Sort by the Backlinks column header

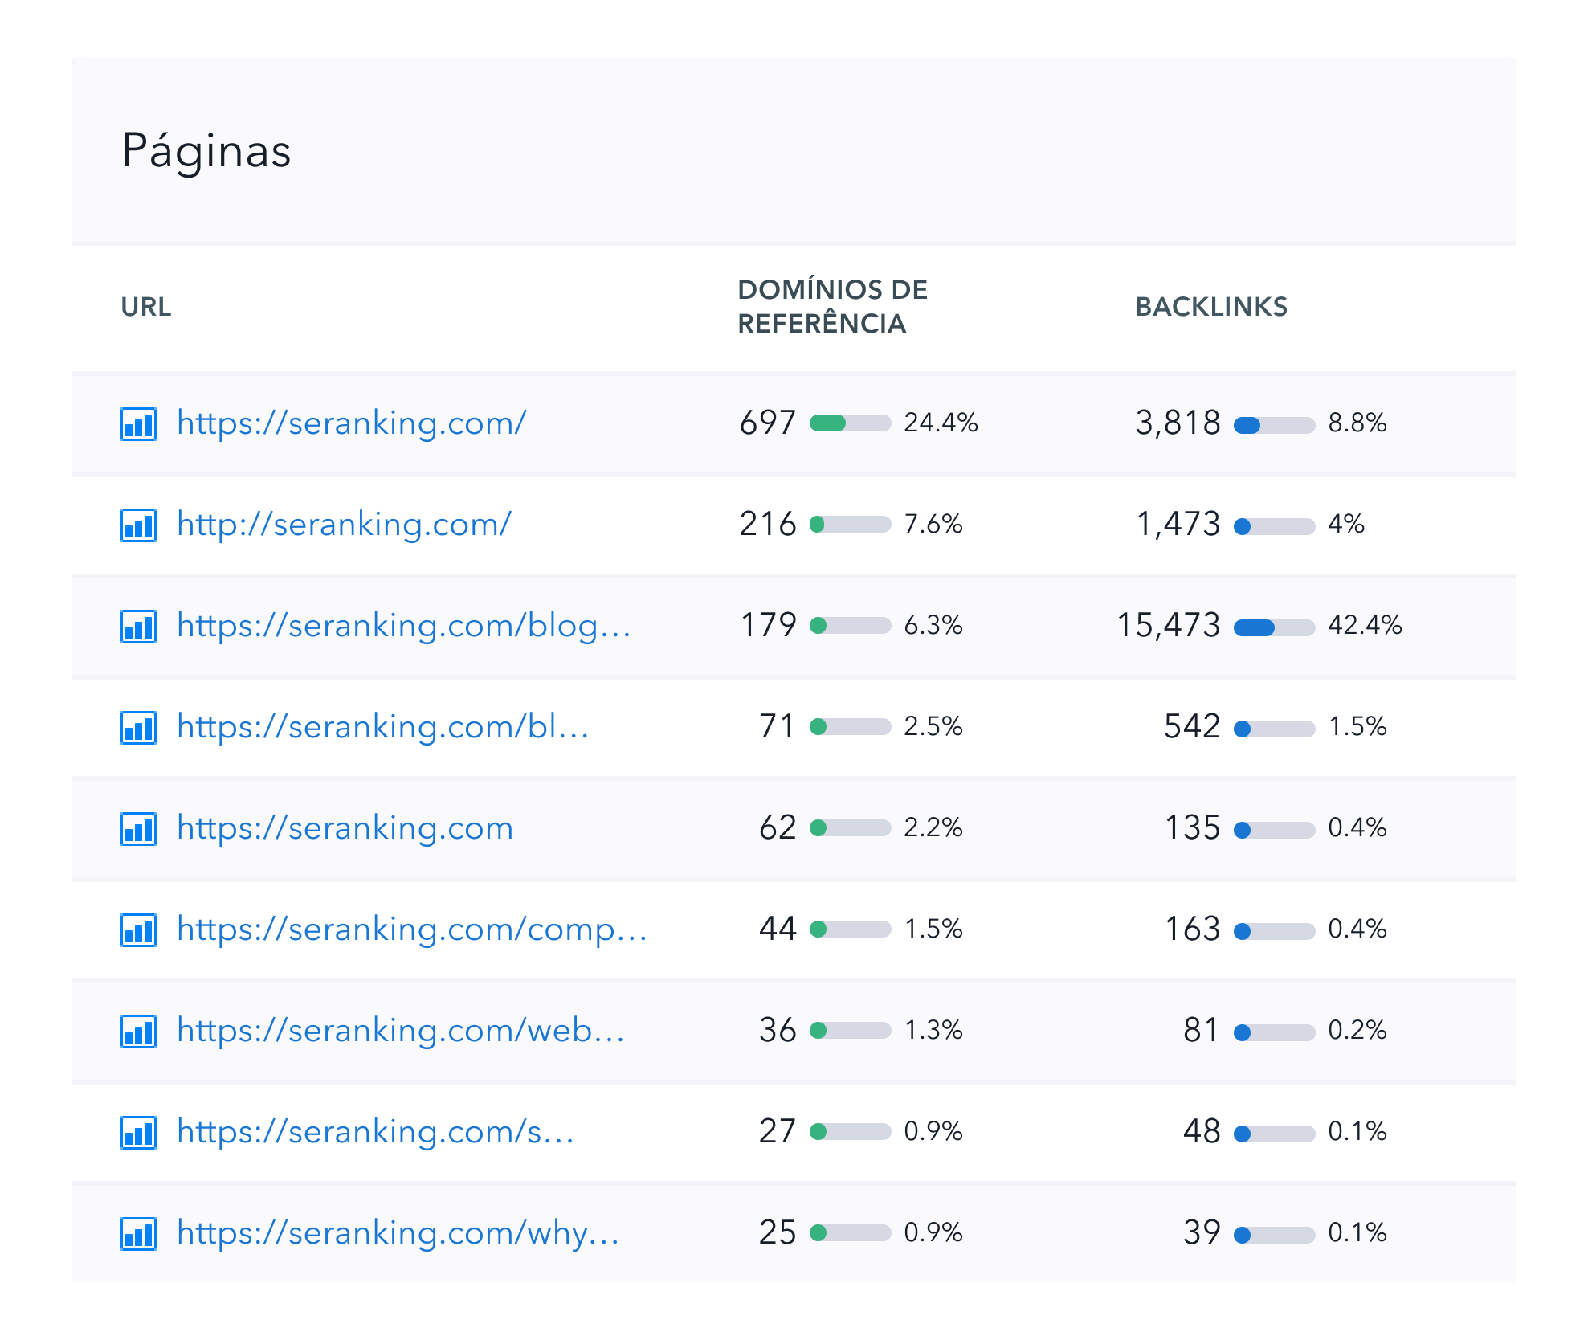(x=1211, y=307)
